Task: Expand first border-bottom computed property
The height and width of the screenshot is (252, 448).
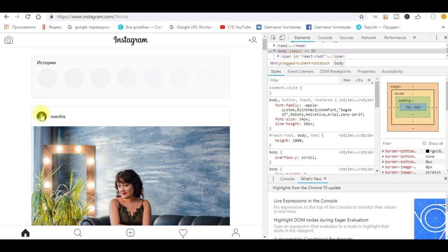Action: coord(383,151)
